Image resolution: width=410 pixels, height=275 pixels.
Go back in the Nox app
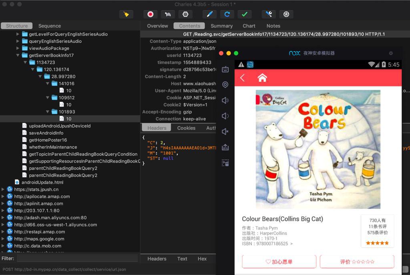click(x=242, y=78)
